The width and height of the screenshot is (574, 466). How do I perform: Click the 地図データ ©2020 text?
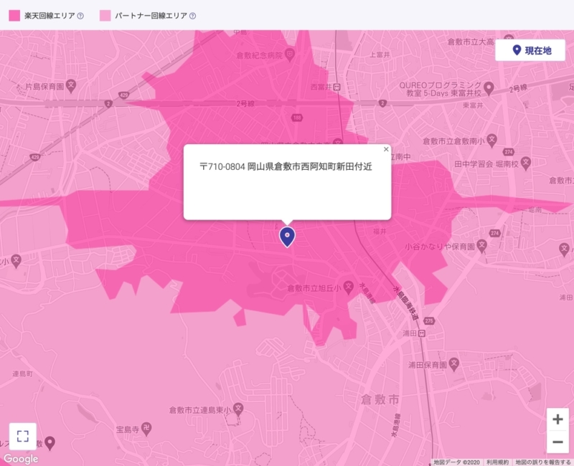[456, 462]
